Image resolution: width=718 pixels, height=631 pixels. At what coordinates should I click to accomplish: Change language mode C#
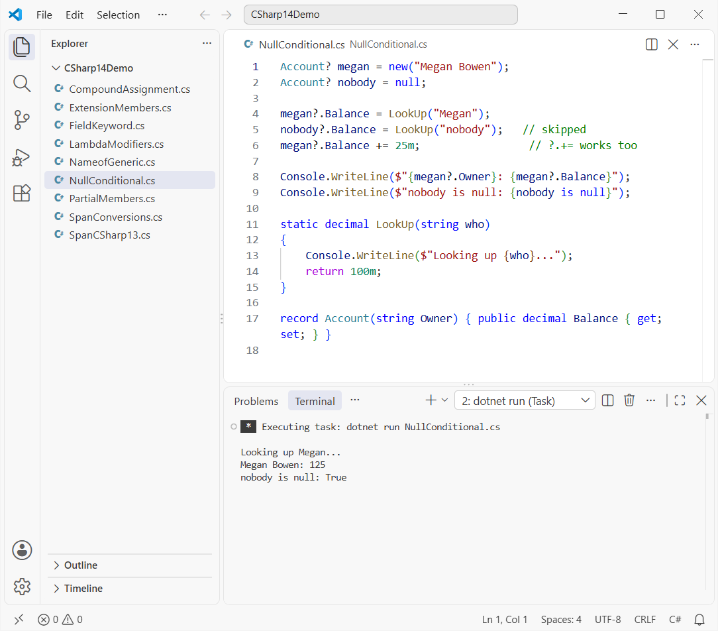pyautogui.click(x=675, y=620)
